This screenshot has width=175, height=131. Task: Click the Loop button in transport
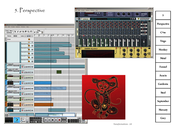[79, 118]
